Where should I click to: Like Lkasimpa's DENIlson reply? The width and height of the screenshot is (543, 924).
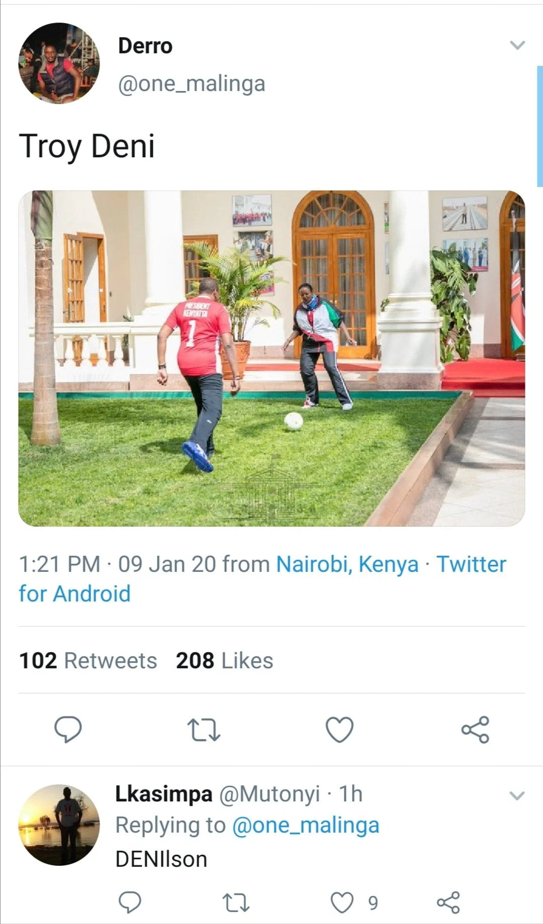pyautogui.click(x=342, y=902)
